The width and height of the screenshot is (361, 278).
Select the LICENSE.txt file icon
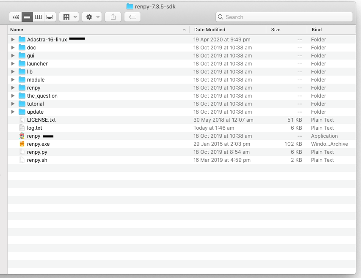[22, 120]
